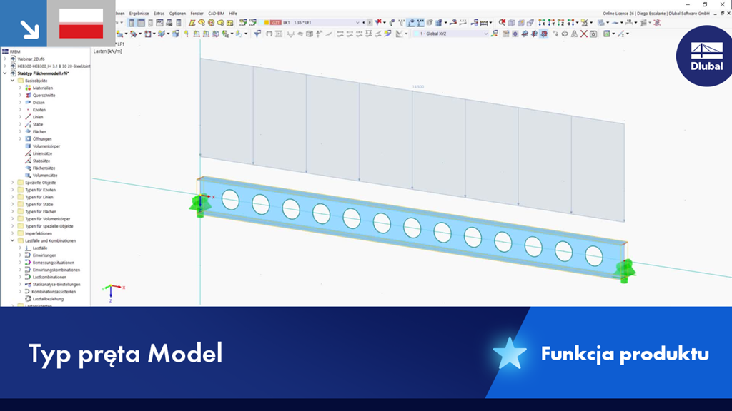Open the Hilfe menu
Screen dimensions: 732x411
pyautogui.click(x=233, y=14)
